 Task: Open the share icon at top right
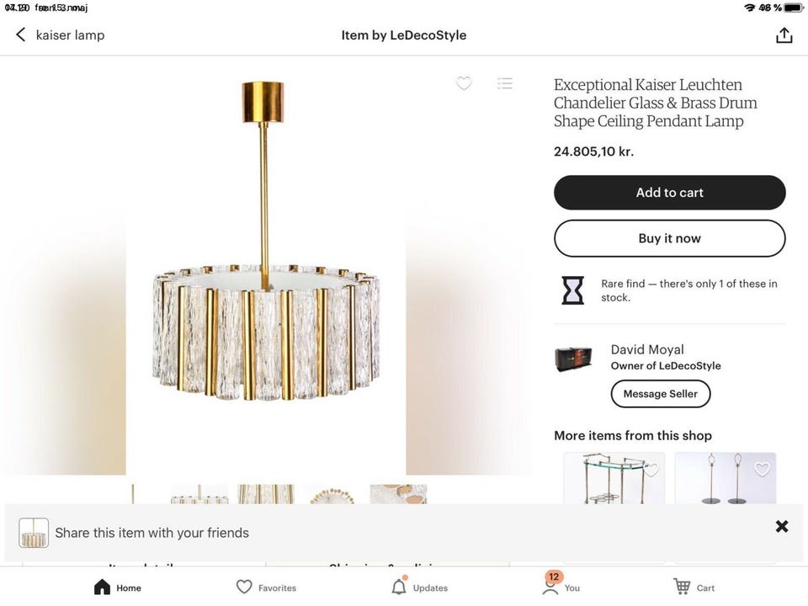coord(784,35)
